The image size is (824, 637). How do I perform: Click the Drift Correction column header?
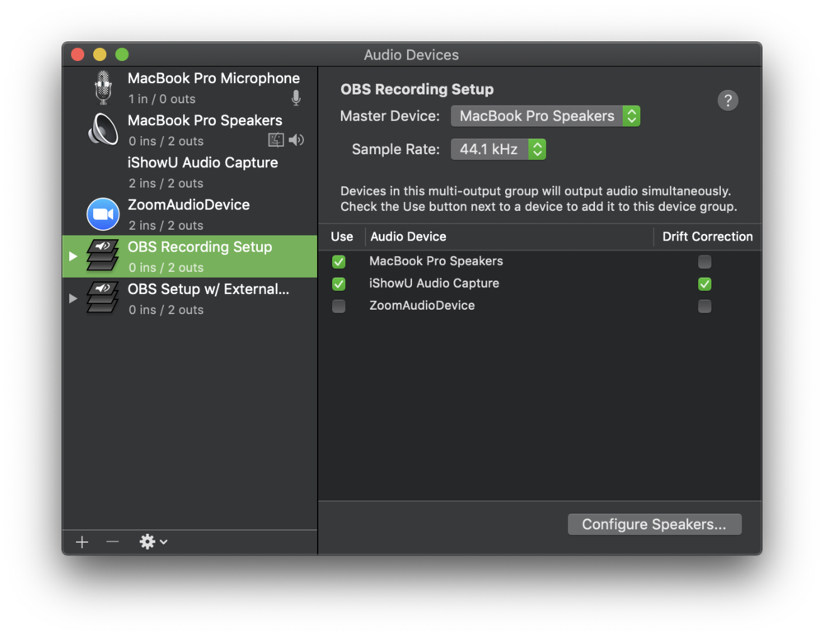pos(707,237)
